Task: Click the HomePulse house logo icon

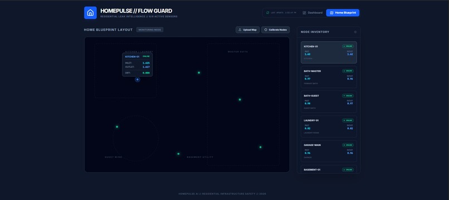Action: pos(90,13)
